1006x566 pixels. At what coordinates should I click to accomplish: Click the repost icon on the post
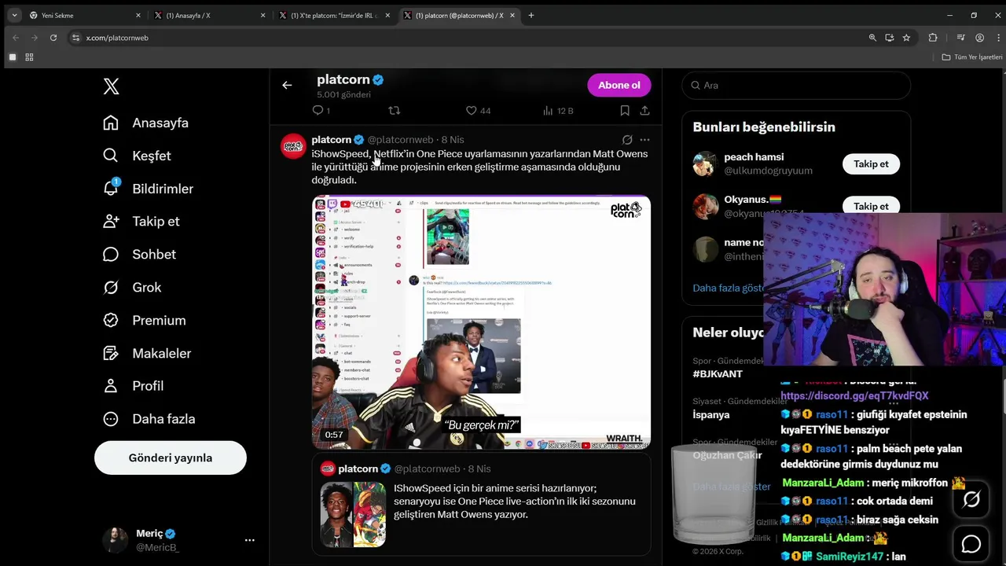click(395, 111)
